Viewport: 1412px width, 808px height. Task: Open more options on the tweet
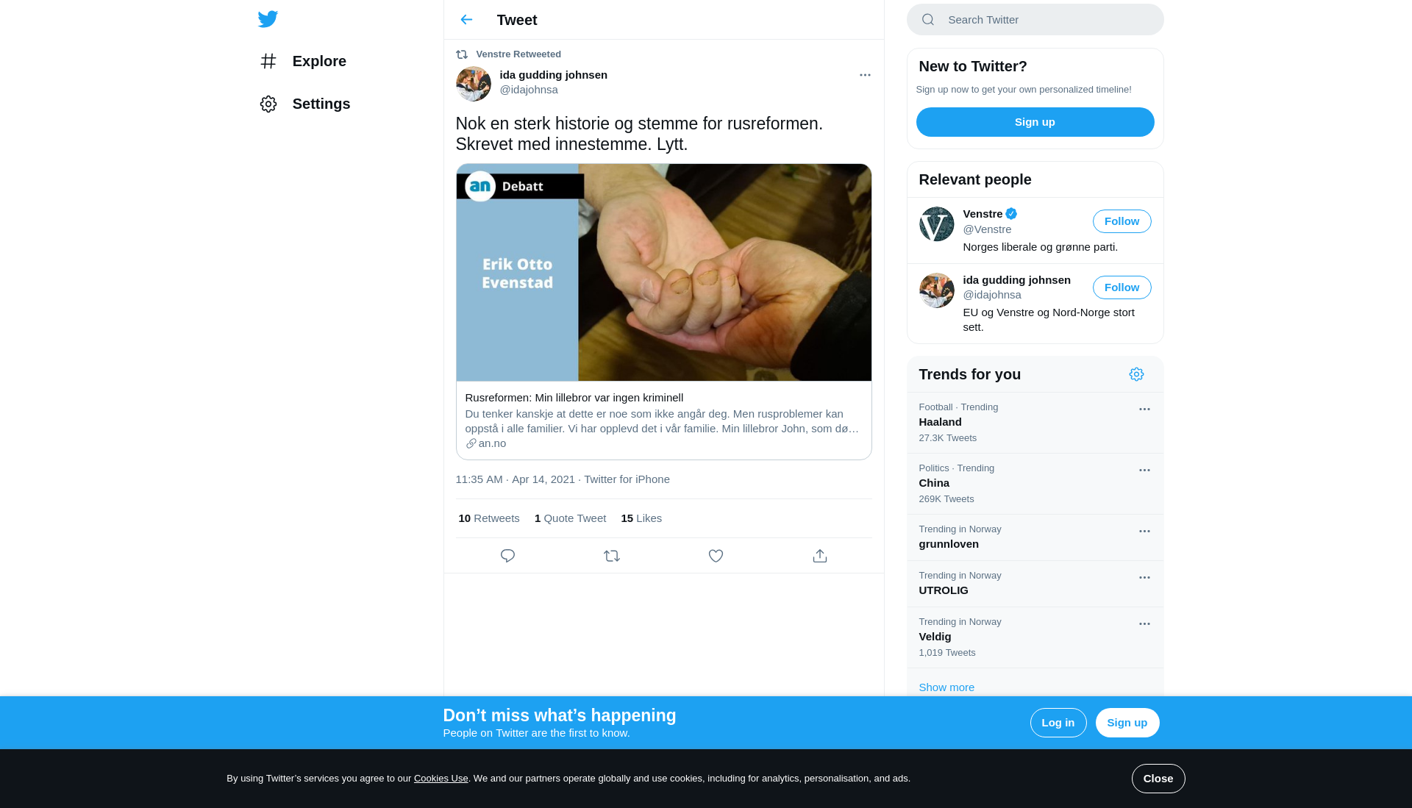[865, 75]
